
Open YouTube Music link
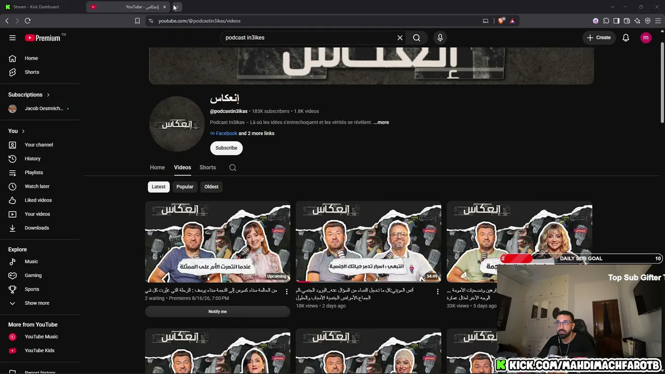coord(42,337)
